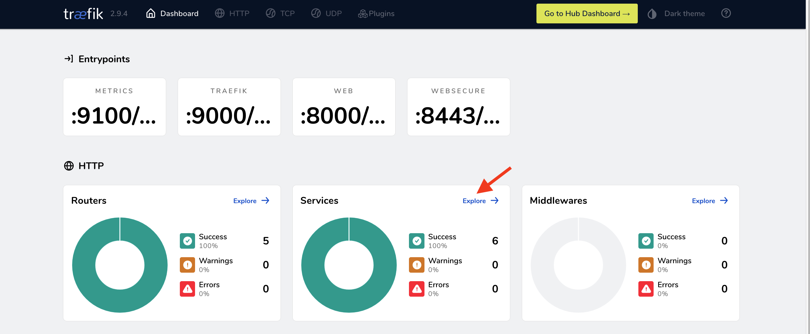Click the Success checkmark icon in Routers card
Viewport: 810px width, 334px height.
tap(187, 240)
